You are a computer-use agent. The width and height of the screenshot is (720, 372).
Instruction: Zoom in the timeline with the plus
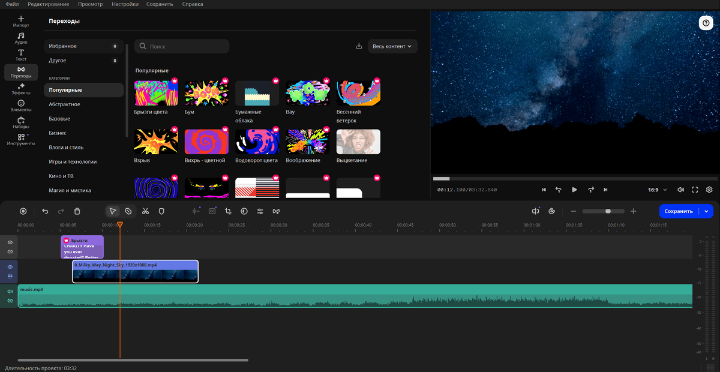tap(634, 211)
